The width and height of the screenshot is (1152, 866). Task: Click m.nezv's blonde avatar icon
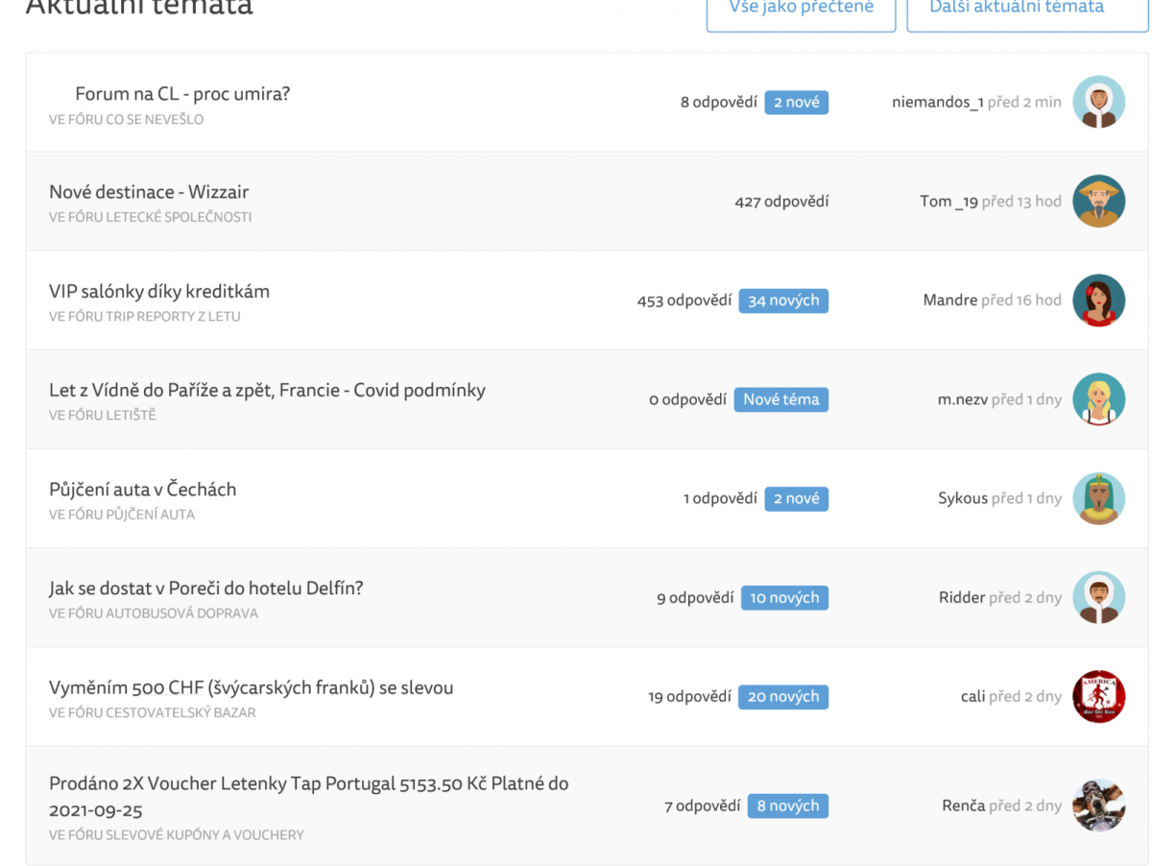(1098, 399)
